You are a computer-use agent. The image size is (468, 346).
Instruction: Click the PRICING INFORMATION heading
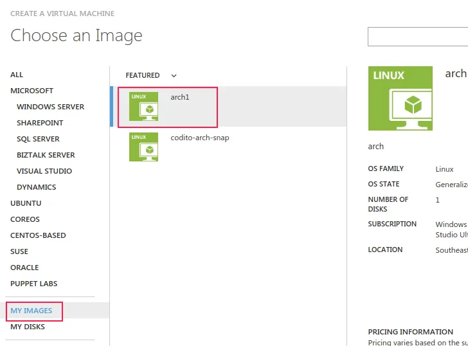[x=410, y=332]
